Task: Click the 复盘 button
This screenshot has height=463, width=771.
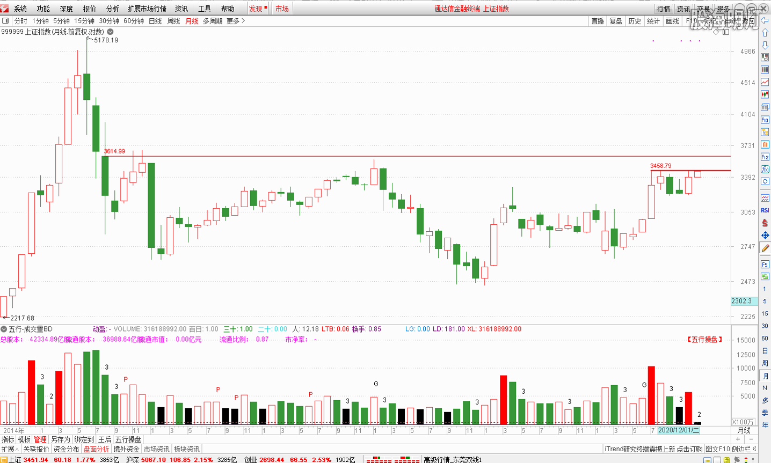Action: 616,21
